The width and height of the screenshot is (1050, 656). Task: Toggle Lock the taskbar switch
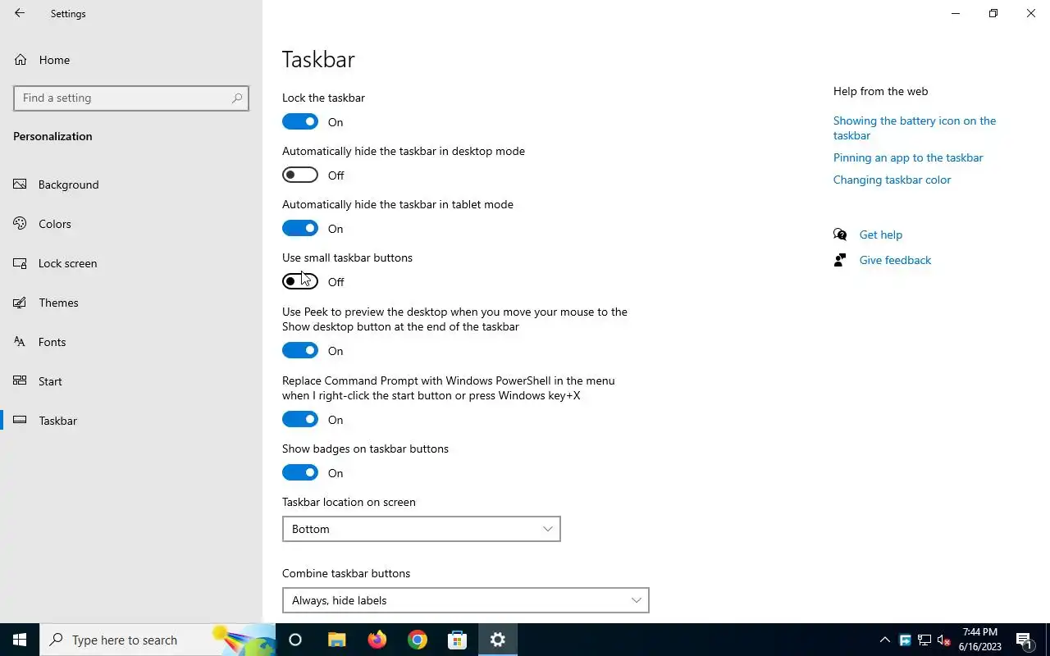(x=300, y=121)
